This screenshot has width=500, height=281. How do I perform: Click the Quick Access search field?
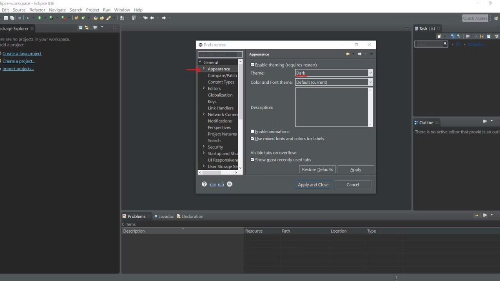[x=475, y=18]
